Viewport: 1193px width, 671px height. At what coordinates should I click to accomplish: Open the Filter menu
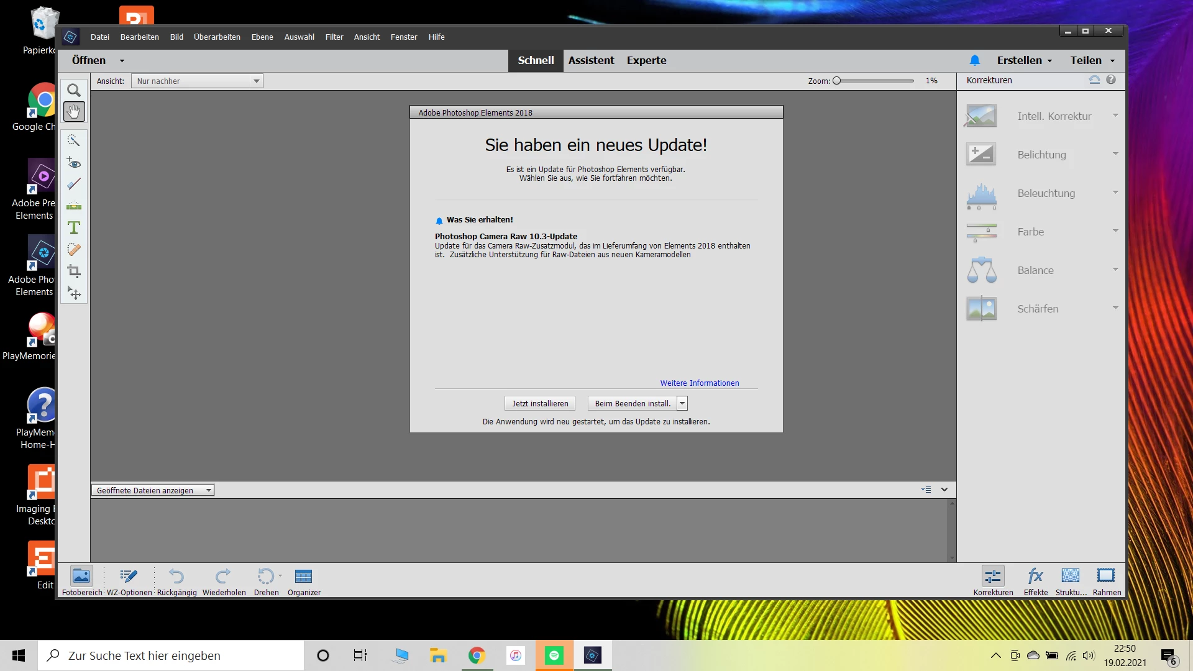[x=334, y=37]
